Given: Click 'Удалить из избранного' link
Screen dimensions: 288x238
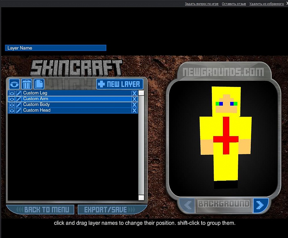Looking at the screenshot, I should click(x=266, y=4).
